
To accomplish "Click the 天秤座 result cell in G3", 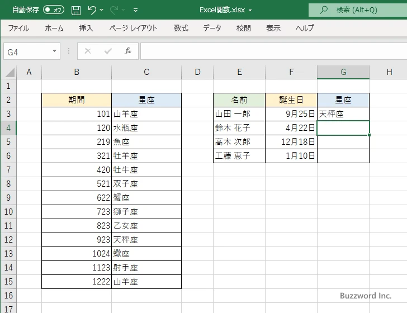I will pyautogui.click(x=343, y=114).
